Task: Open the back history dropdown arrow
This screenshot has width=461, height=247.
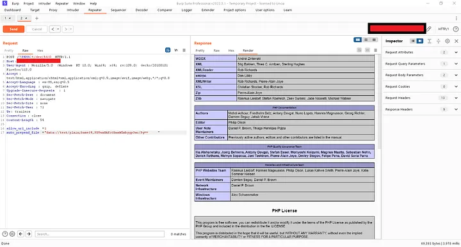Action: click(x=58, y=29)
